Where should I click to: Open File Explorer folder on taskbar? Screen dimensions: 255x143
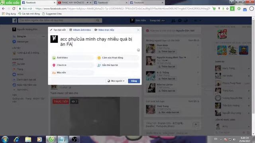(28, 139)
